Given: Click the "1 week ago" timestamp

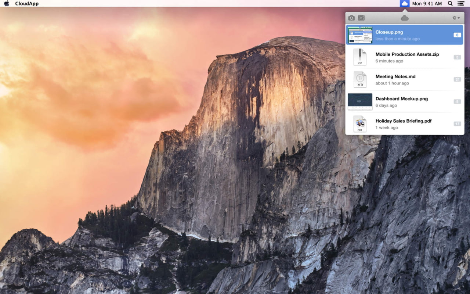Looking at the screenshot, I should click(x=387, y=128).
